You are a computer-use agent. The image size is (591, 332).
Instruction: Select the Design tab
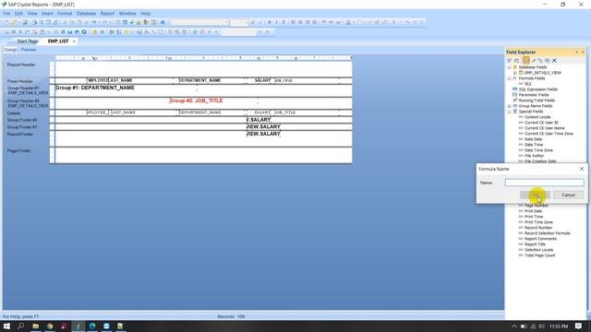[x=10, y=50]
